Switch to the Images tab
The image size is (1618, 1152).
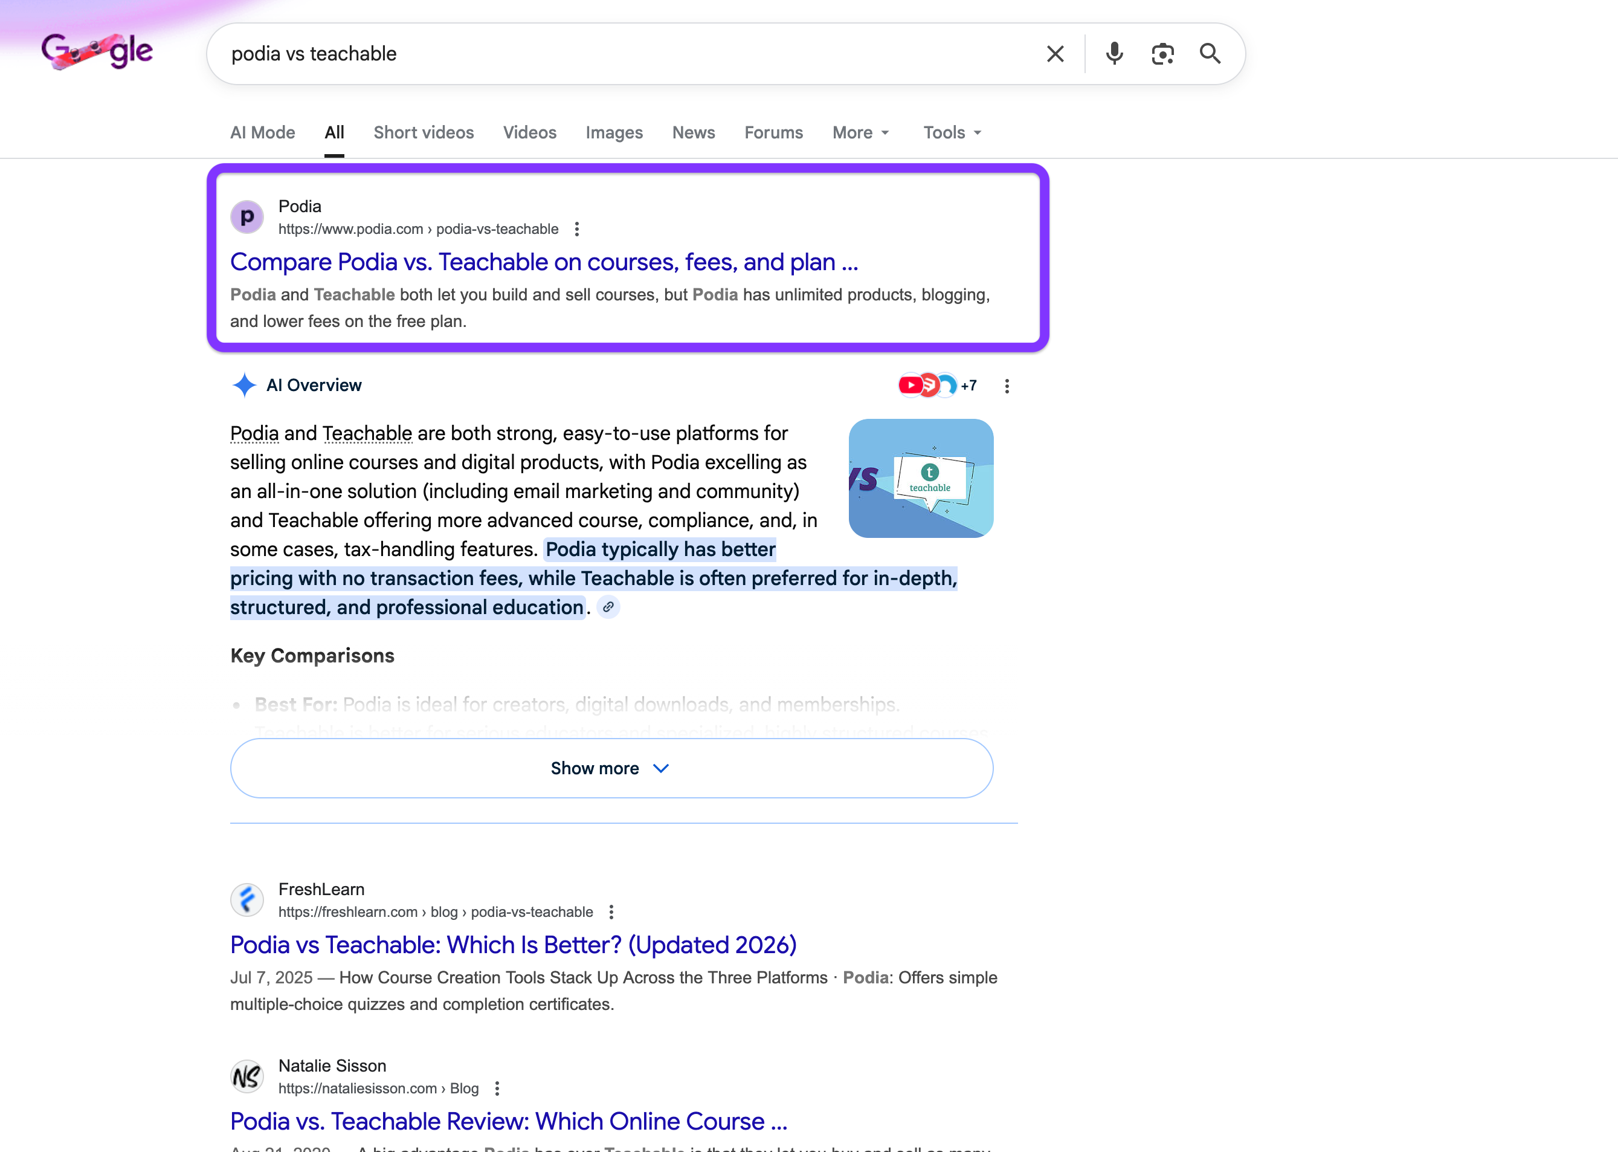[x=613, y=132]
